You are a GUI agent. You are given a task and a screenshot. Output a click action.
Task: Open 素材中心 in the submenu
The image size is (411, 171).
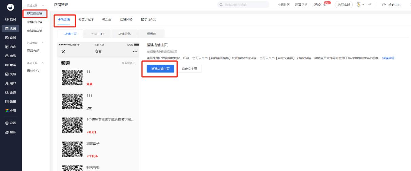click(33, 71)
